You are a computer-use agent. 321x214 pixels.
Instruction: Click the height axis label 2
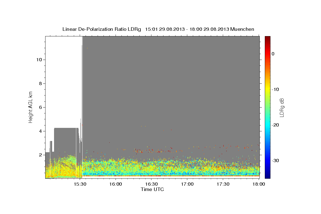[40, 155]
